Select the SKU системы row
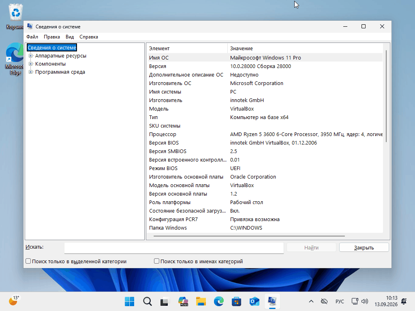The image size is (415, 311). point(265,126)
